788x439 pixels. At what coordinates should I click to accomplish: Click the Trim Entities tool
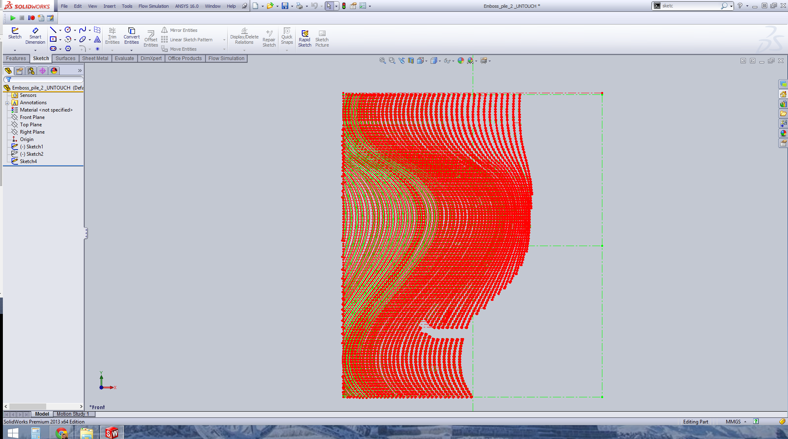[112, 36]
